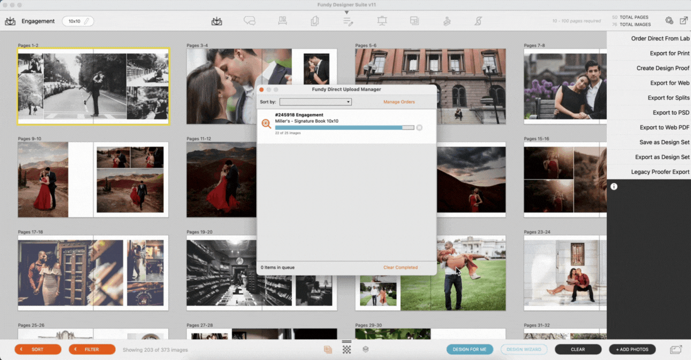The width and height of the screenshot is (691, 360).
Task: Click the '10 - 100 pages required' note
Action: point(576,21)
